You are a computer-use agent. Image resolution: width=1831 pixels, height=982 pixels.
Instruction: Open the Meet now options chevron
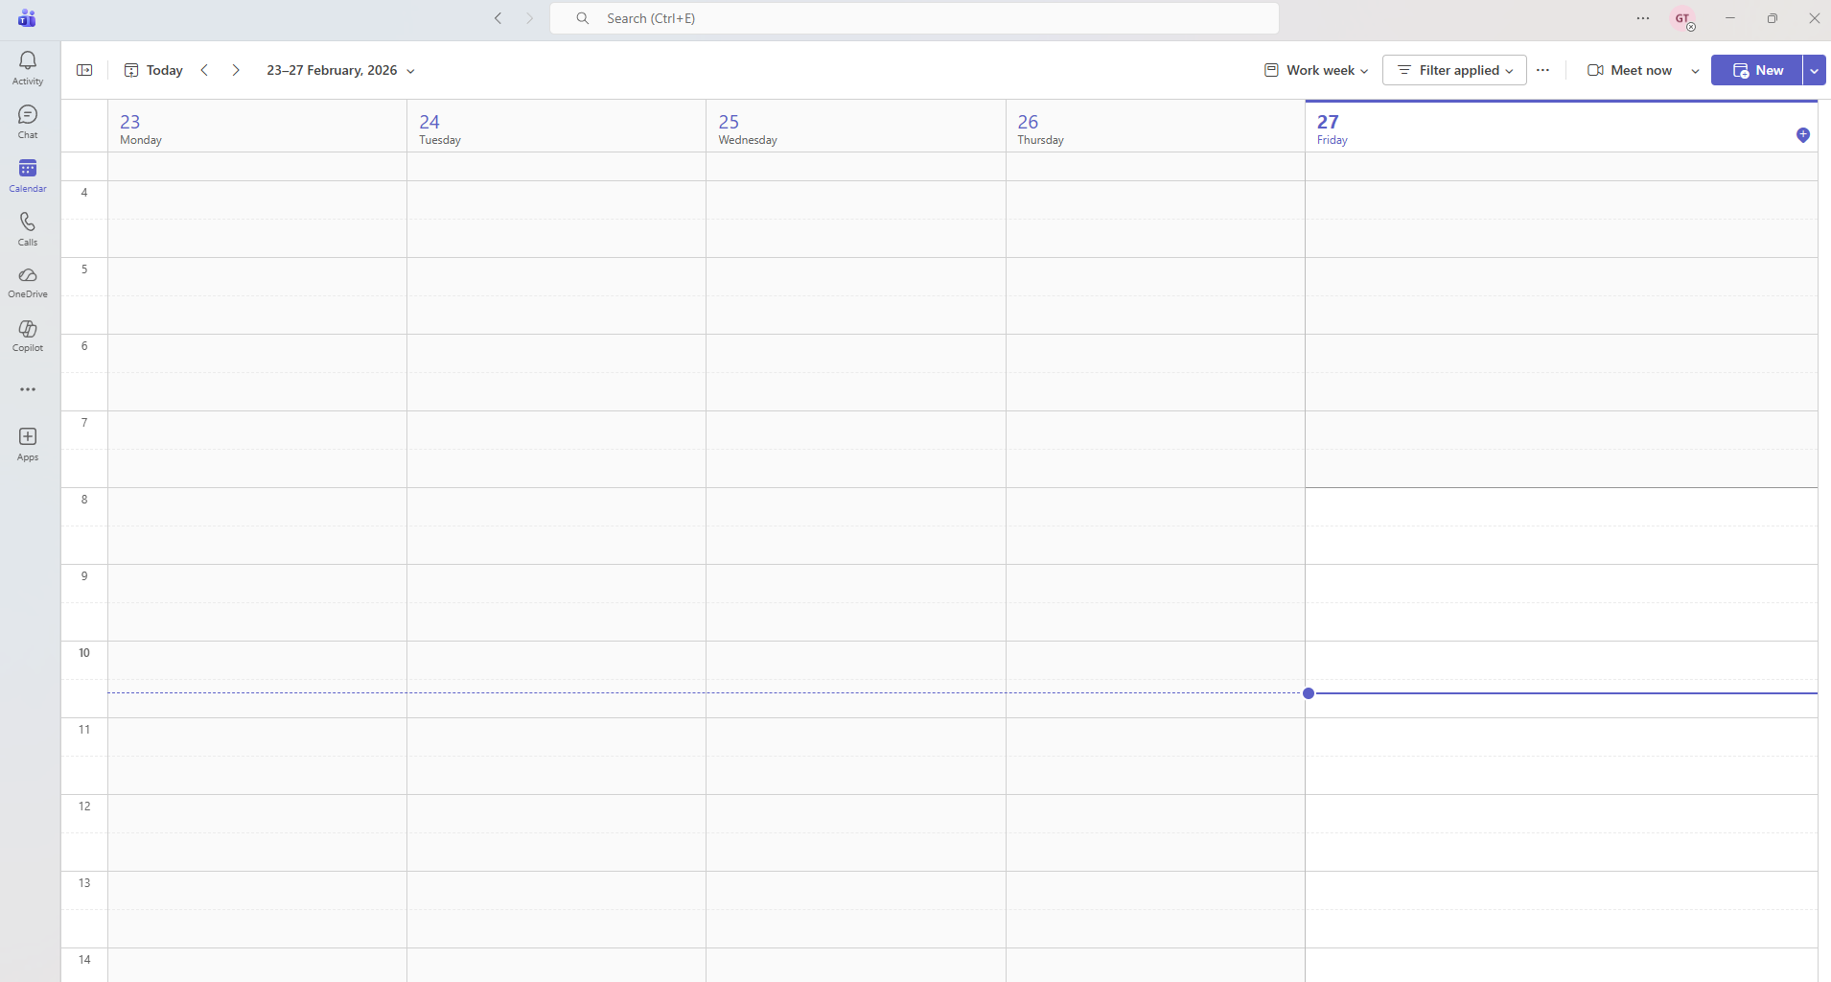click(x=1695, y=70)
